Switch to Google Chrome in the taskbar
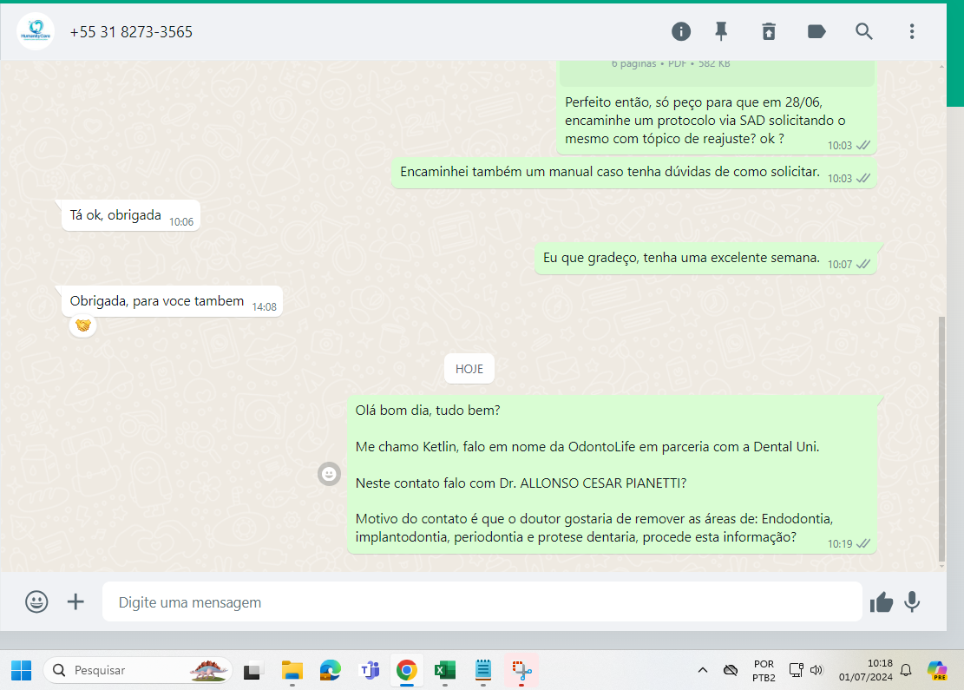This screenshot has height=690, width=964. 406,670
